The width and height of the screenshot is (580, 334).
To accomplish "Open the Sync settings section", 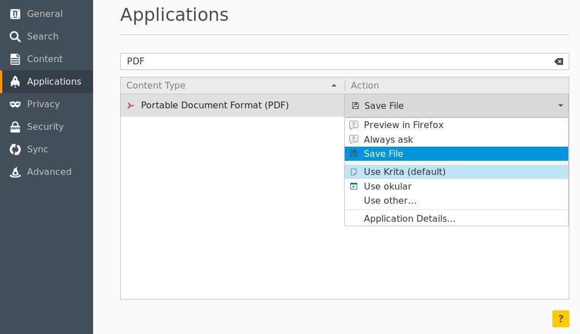I will pyautogui.click(x=15, y=149).
